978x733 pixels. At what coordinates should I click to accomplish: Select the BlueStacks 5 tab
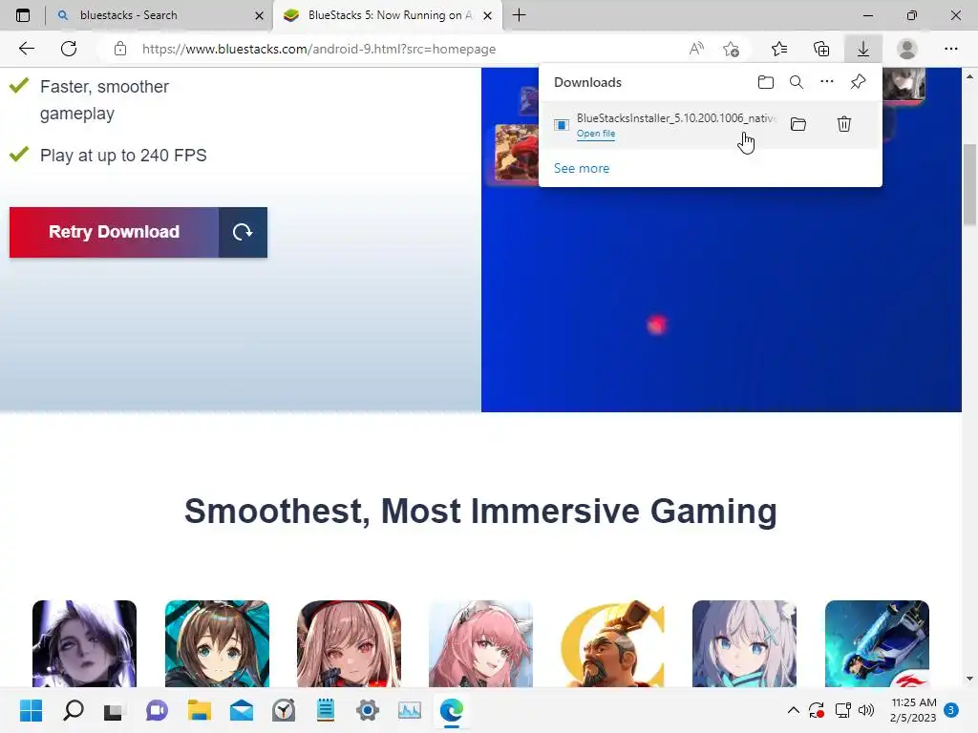pyautogui.click(x=387, y=15)
